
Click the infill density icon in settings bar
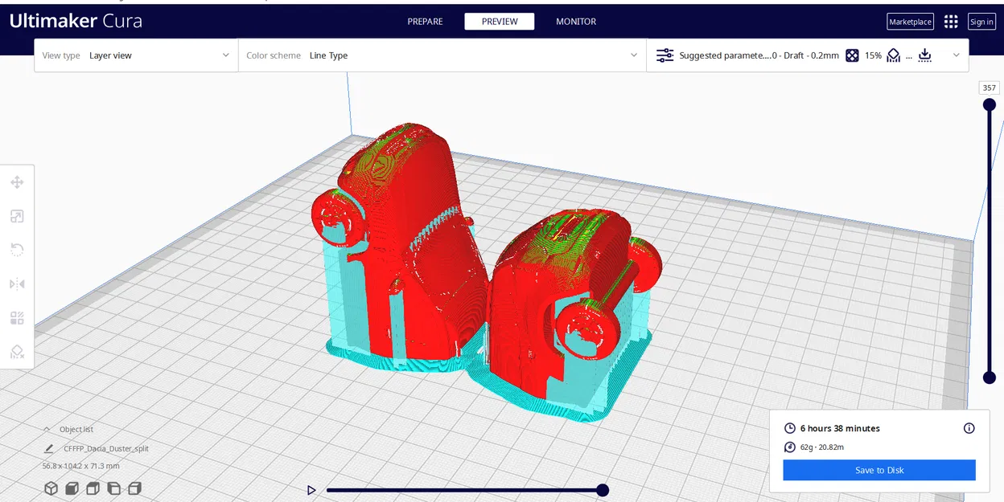click(852, 55)
